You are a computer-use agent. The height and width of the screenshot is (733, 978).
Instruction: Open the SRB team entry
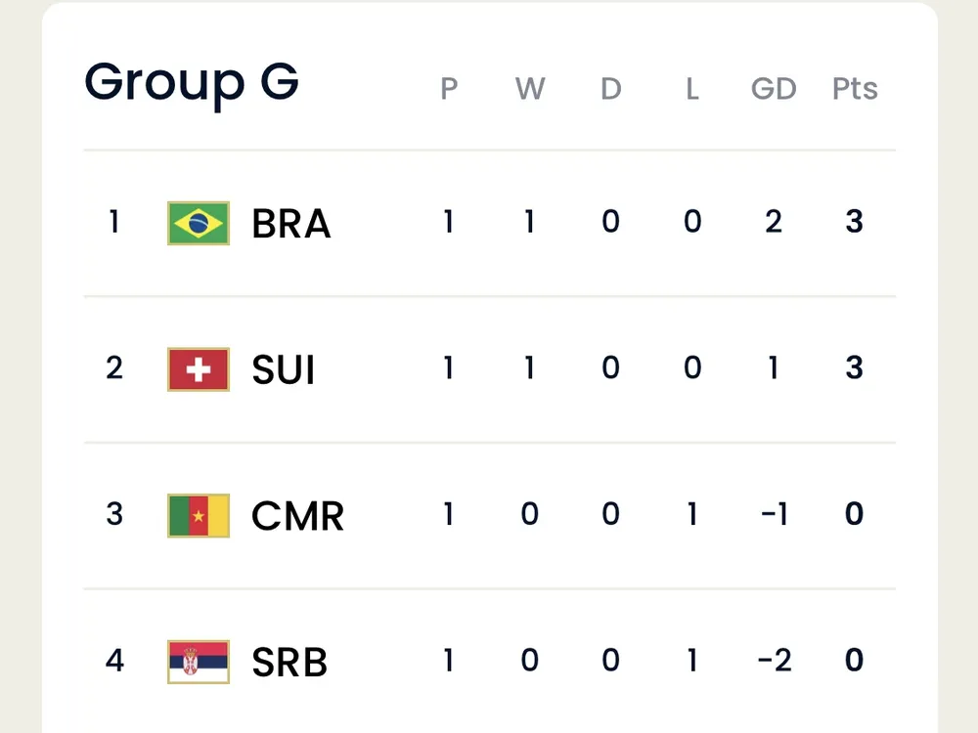click(289, 663)
